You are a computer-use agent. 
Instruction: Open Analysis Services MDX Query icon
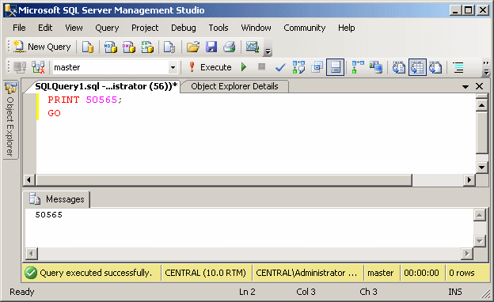coord(111,47)
